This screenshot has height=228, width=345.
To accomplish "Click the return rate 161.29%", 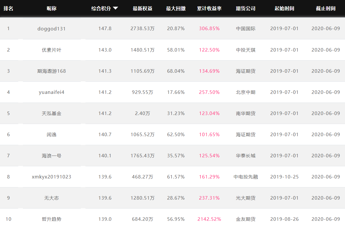I will coord(209,177).
